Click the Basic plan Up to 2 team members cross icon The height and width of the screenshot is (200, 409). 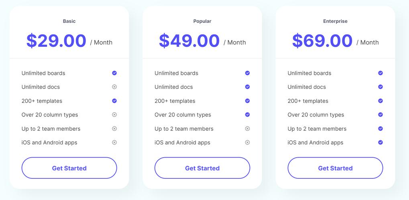tap(114, 129)
